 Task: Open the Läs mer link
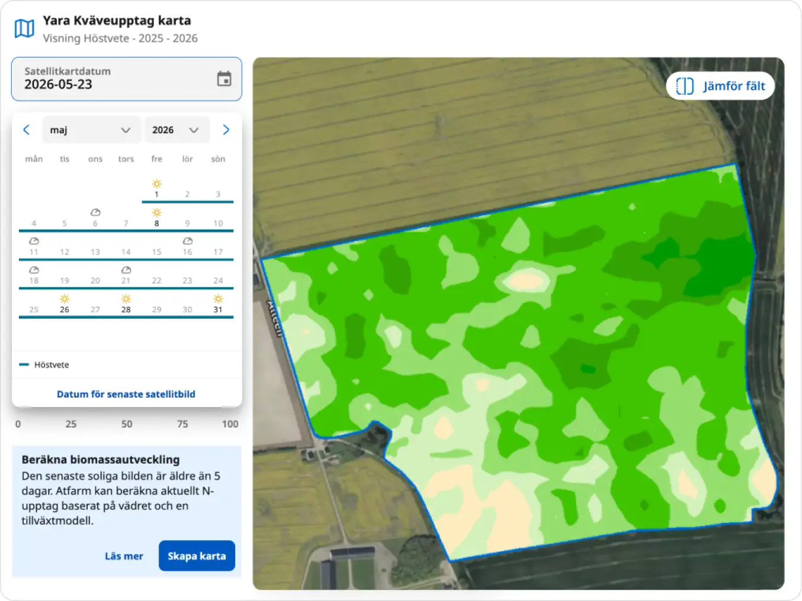coord(124,556)
